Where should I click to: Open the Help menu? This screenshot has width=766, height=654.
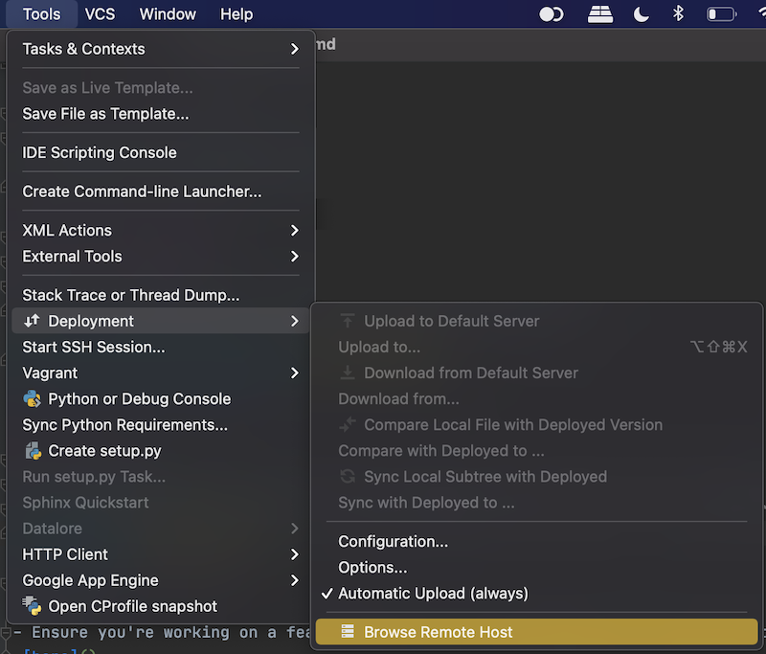[237, 14]
